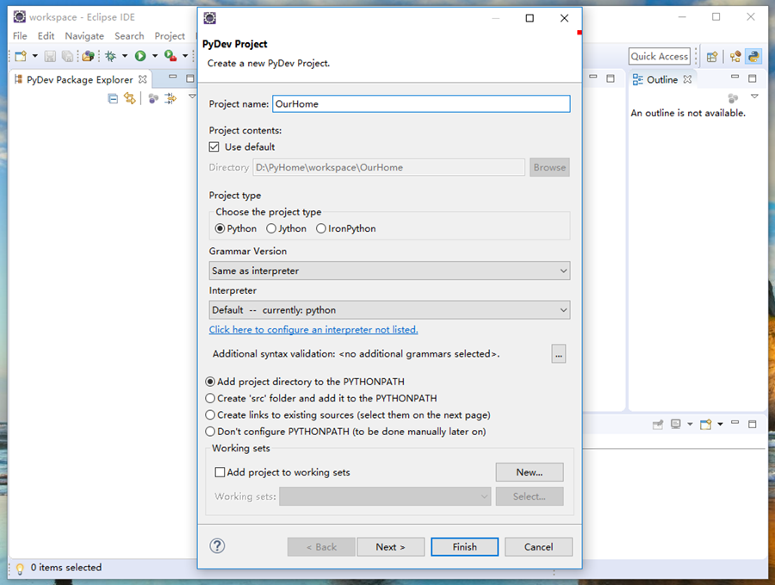Click the New... working set button
This screenshot has height=585, width=775.
coord(530,472)
